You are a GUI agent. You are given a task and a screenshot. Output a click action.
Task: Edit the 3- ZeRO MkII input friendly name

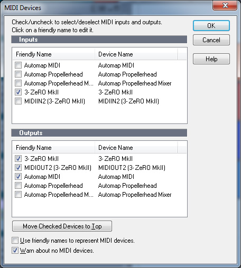[x=41, y=92]
